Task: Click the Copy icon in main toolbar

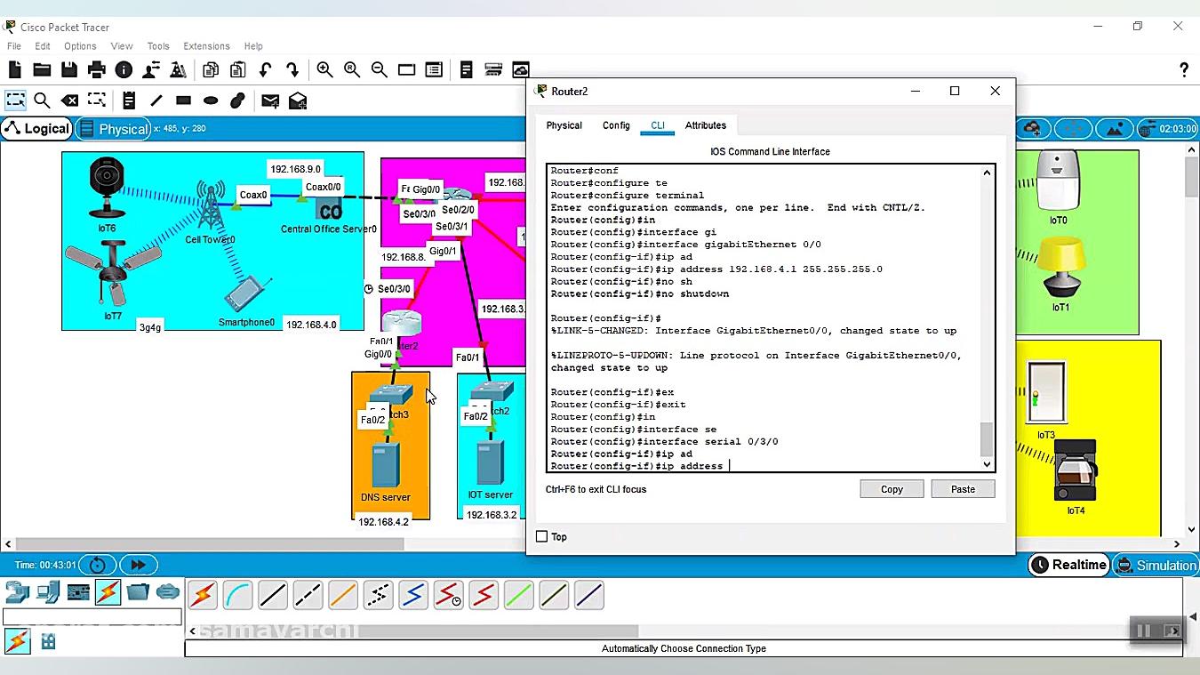Action: pos(211,69)
